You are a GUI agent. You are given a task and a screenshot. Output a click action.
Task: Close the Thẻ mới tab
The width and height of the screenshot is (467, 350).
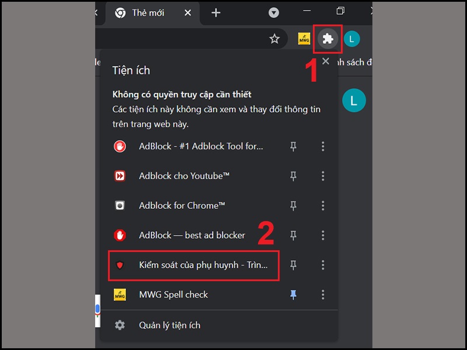tap(187, 13)
